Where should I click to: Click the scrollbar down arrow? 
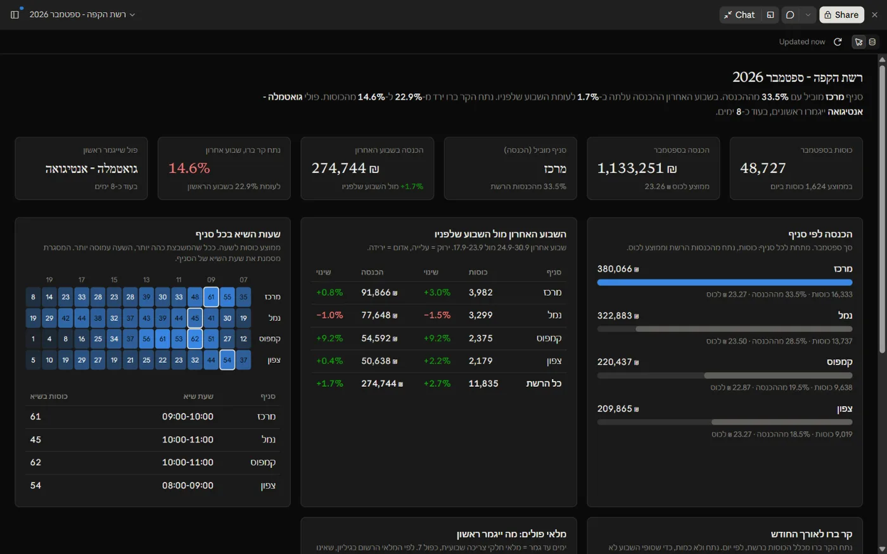[882, 549]
